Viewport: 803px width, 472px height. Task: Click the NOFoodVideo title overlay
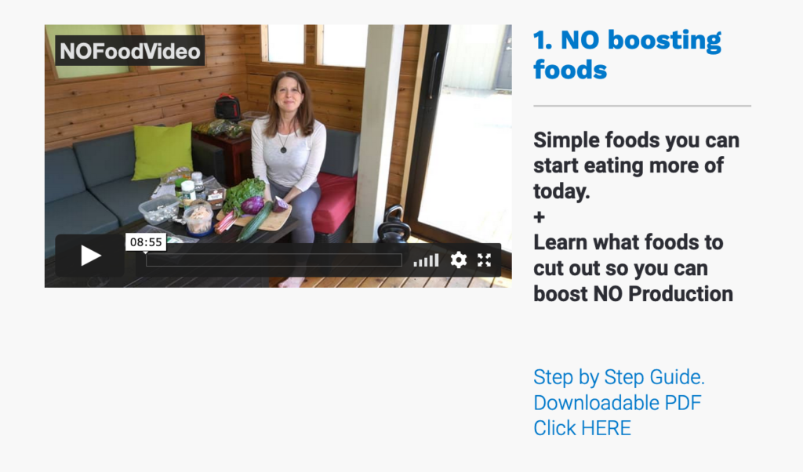click(130, 51)
